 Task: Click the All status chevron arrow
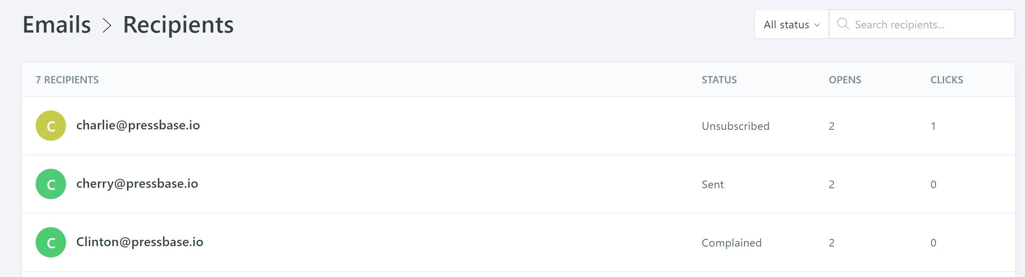pos(817,25)
